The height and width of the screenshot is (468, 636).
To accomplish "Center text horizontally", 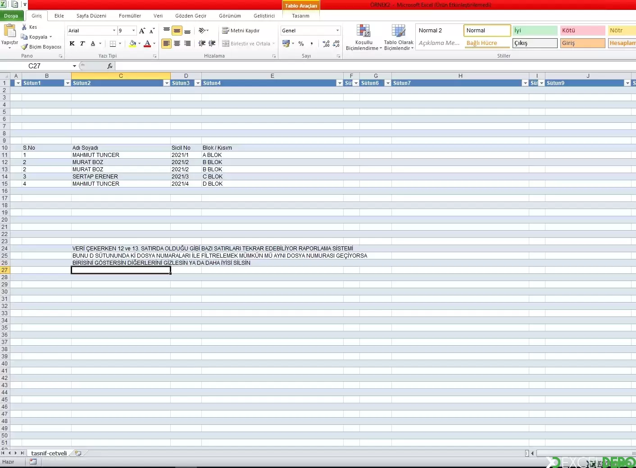I will [177, 44].
